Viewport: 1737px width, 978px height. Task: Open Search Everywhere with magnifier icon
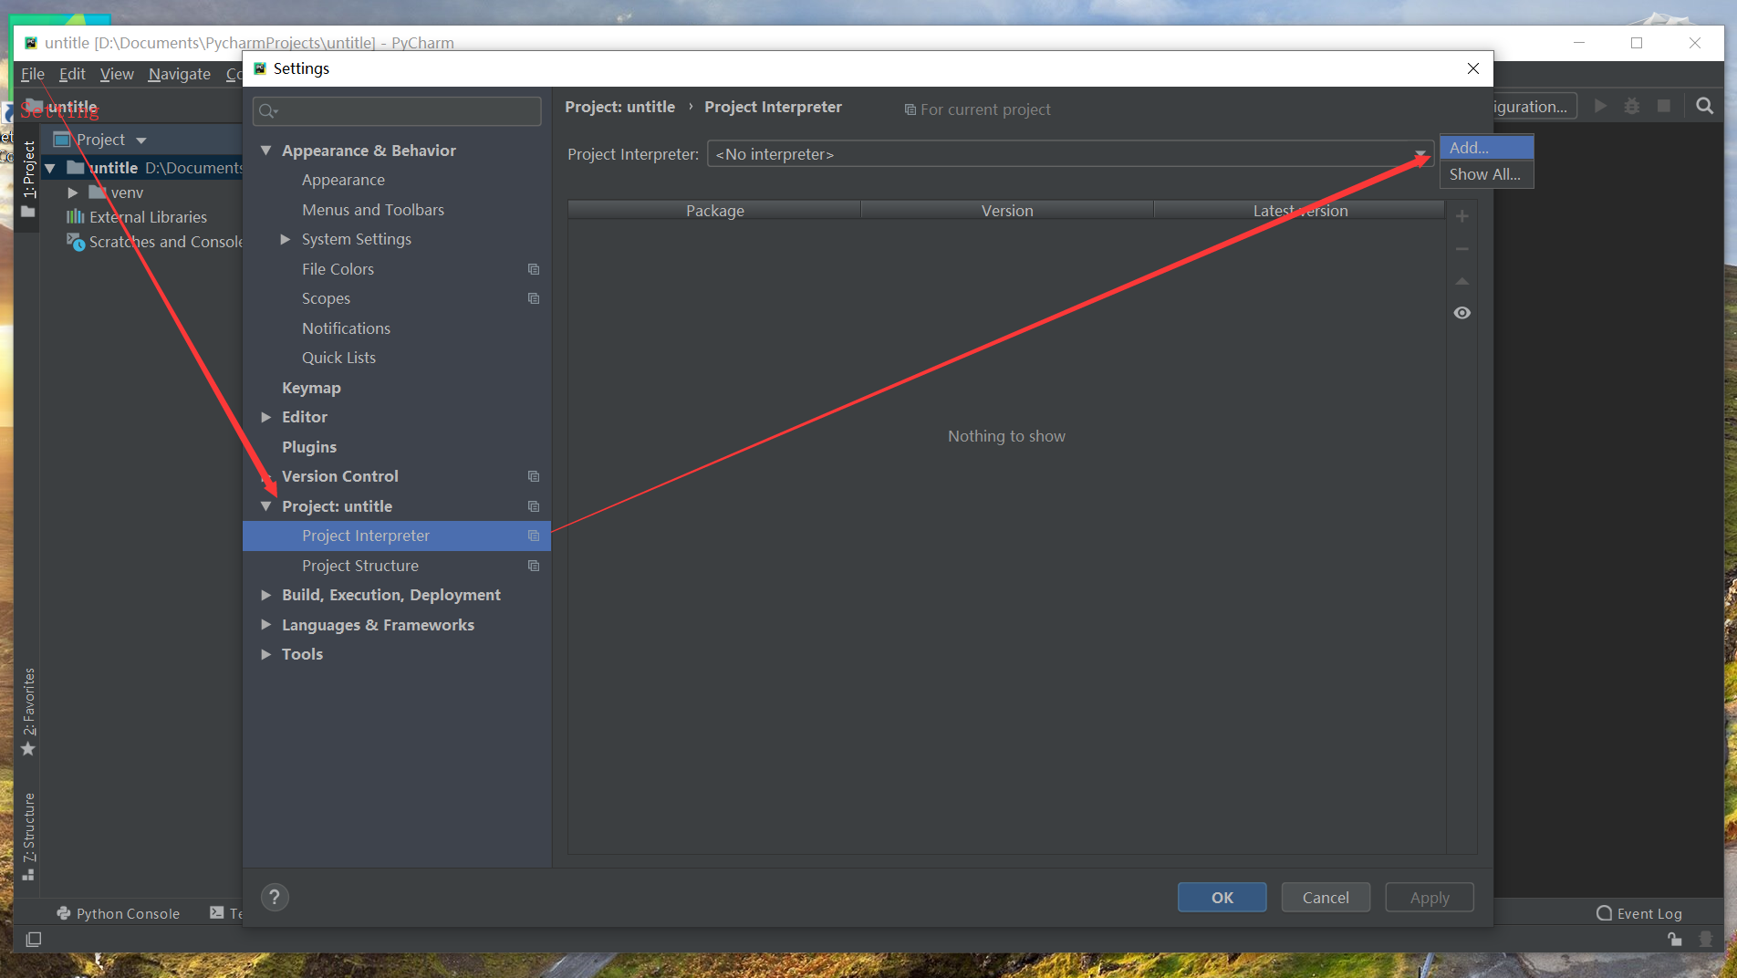pyautogui.click(x=1703, y=105)
